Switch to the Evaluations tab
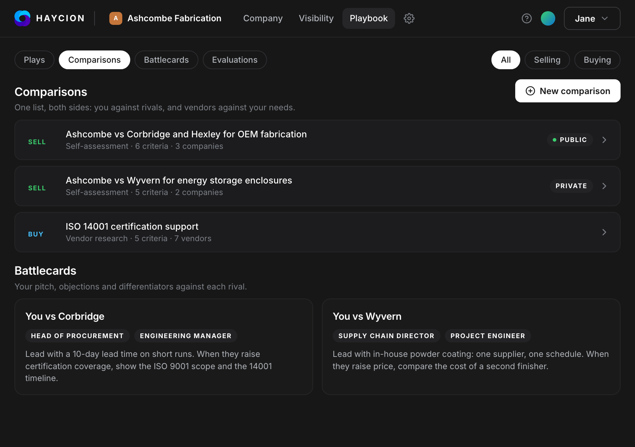This screenshot has height=447, width=635. [x=235, y=60]
